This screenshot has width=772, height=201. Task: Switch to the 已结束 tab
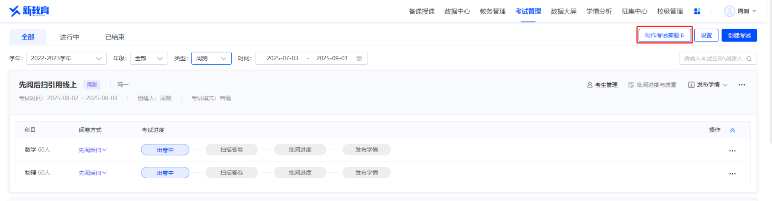(x=115, y=37)
